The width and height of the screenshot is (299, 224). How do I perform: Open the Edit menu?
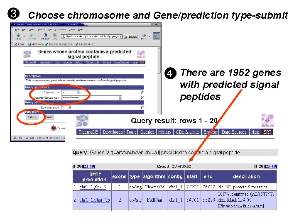click(24, 29)
